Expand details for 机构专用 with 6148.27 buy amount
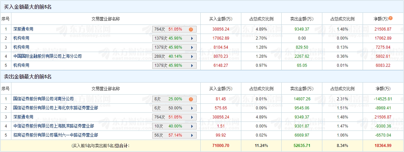The image size is (404, 152). click(x=192, y=65)
